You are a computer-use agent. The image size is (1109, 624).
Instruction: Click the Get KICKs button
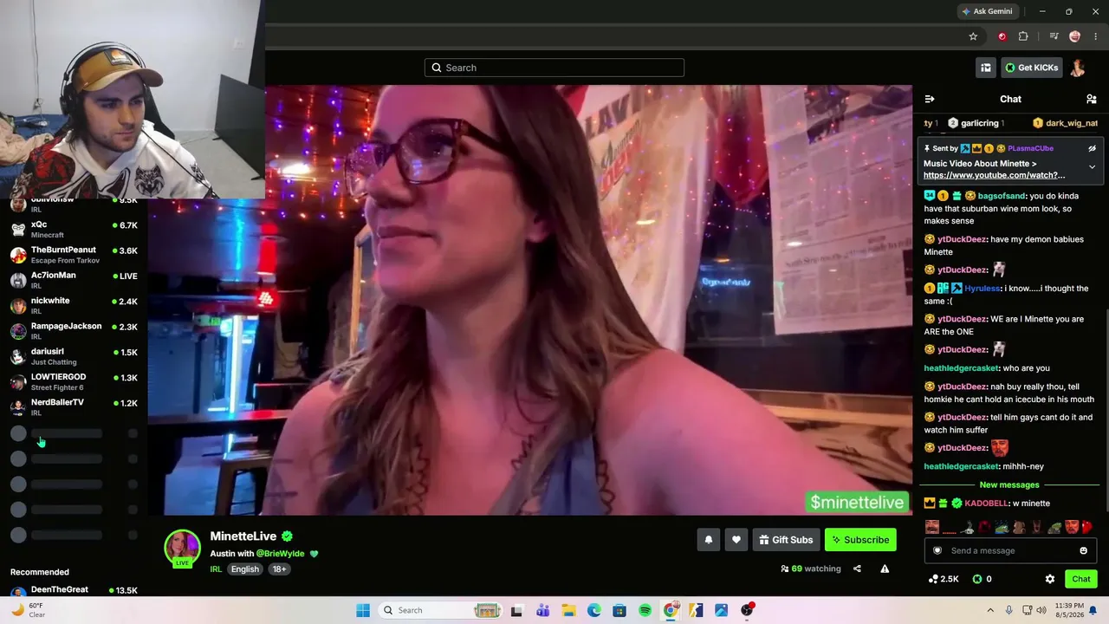(x=1031, y=68)
